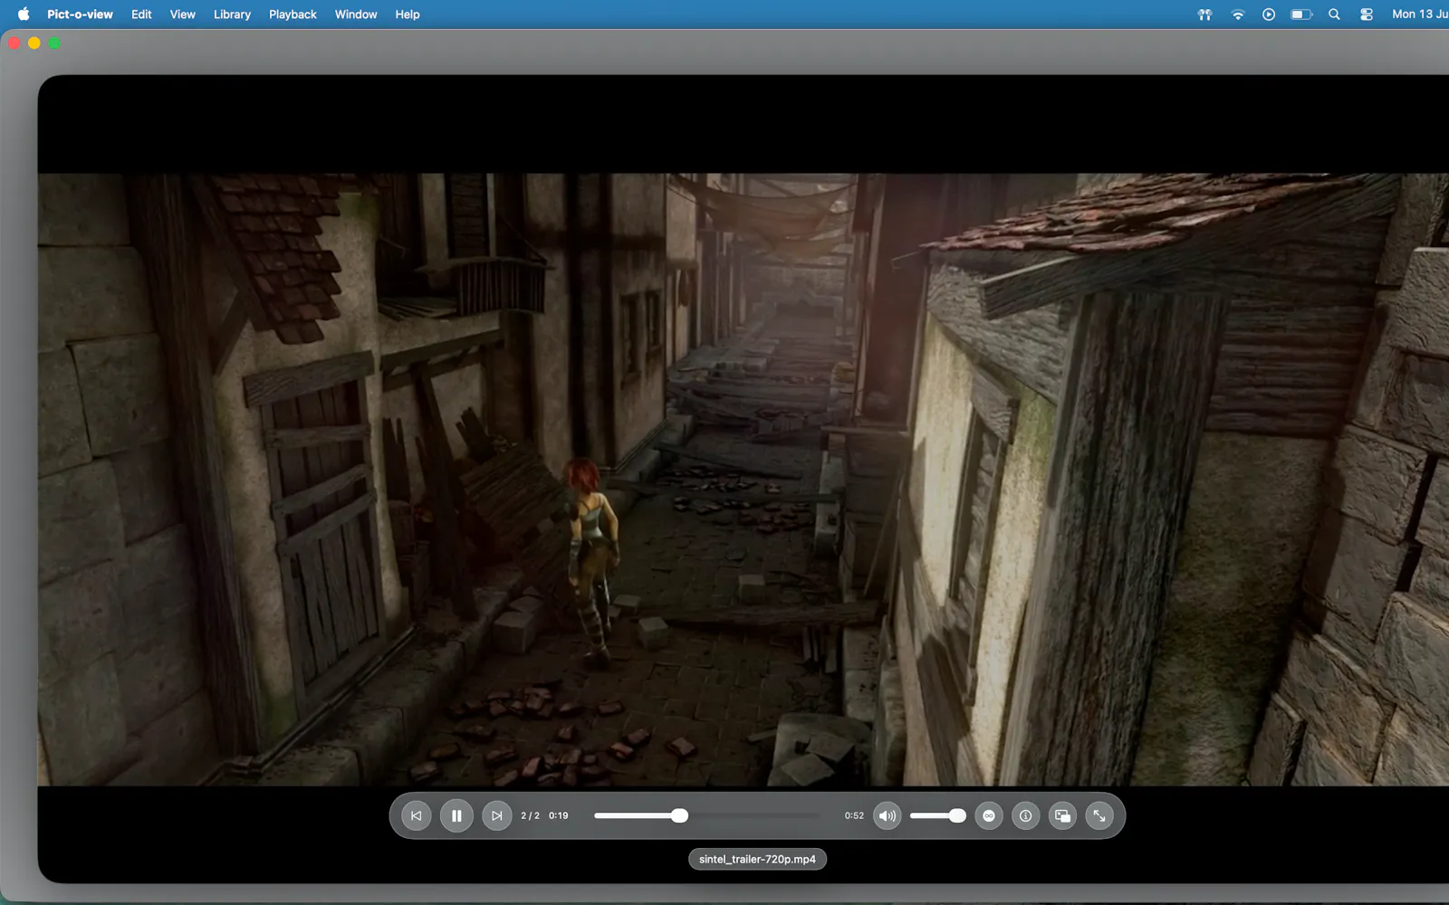Check the battery status icon

[1301, 14]
